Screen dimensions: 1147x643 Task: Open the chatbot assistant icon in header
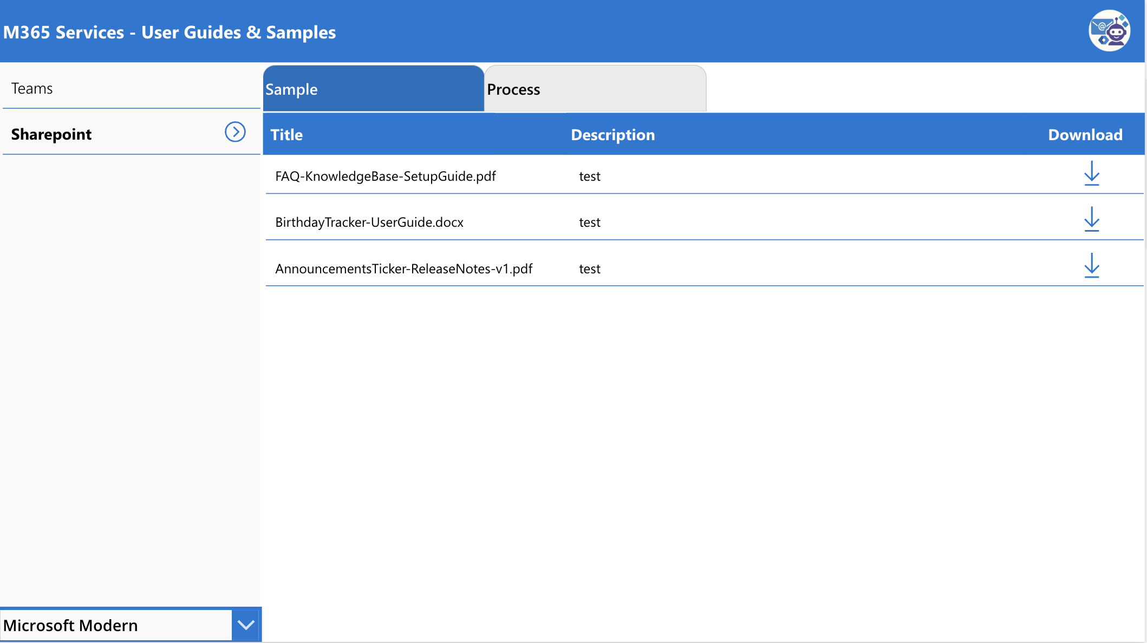coord(1109,31)
